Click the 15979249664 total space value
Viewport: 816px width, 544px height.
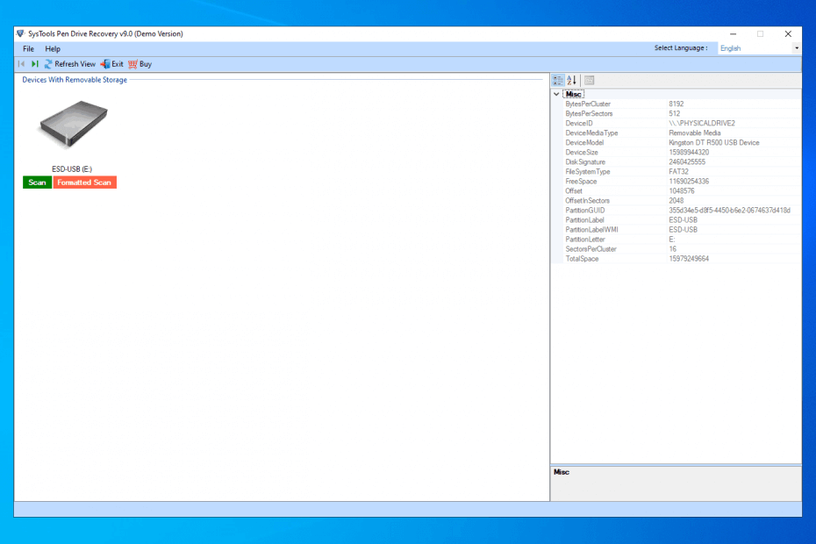point(689,259)
